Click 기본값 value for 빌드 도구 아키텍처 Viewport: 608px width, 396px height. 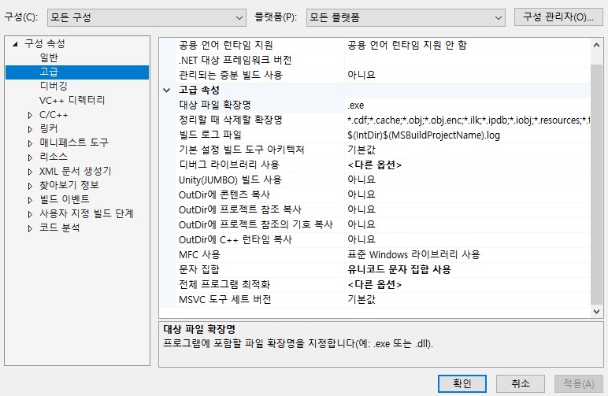pos(467,150)
